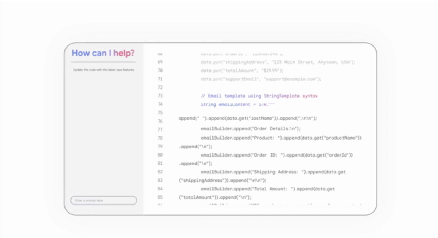Click line number 73 in the gutter

point(160,96)
